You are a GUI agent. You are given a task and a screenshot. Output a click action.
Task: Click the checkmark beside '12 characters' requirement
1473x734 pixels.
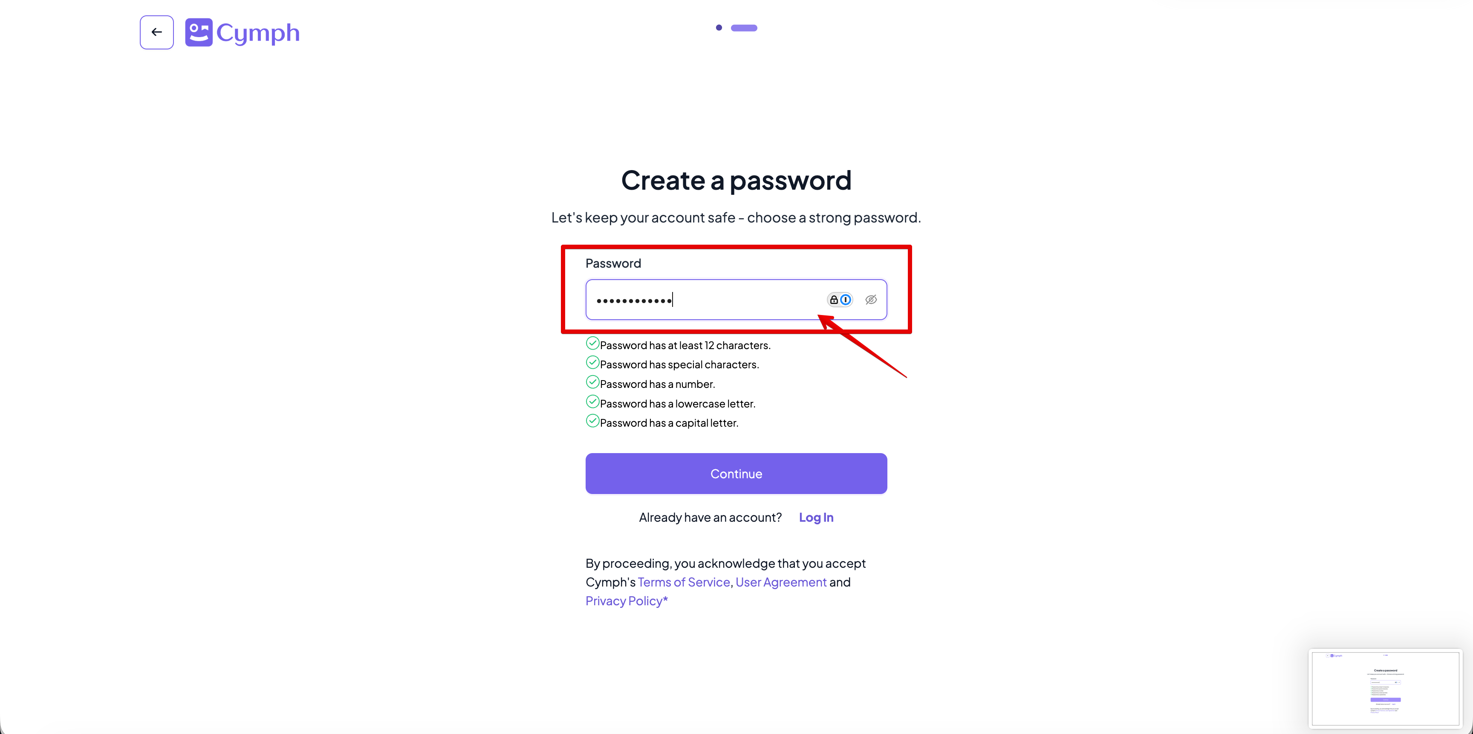click(592, 342)
